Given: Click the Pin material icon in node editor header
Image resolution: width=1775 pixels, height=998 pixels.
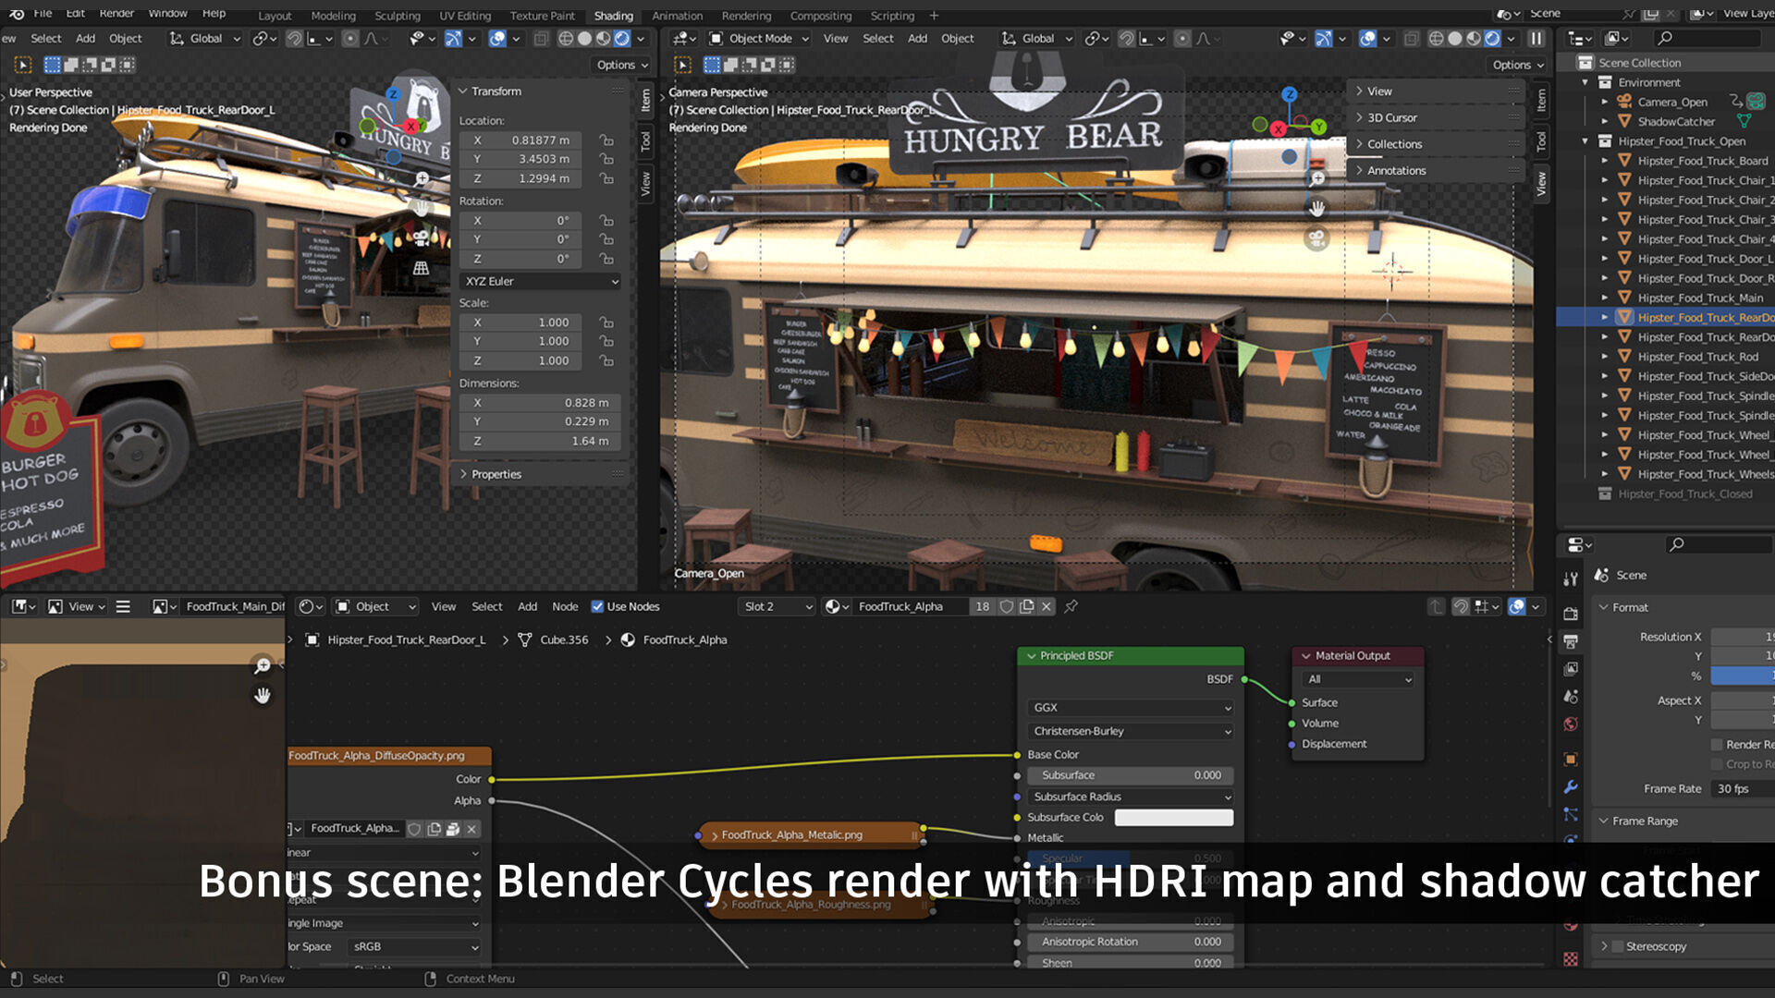Looking at the screenshot, I should click(x=1071, y=606).
